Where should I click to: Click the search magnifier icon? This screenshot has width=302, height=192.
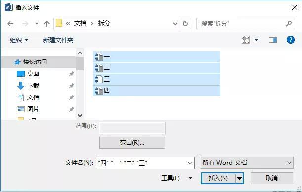click(289, 24)
